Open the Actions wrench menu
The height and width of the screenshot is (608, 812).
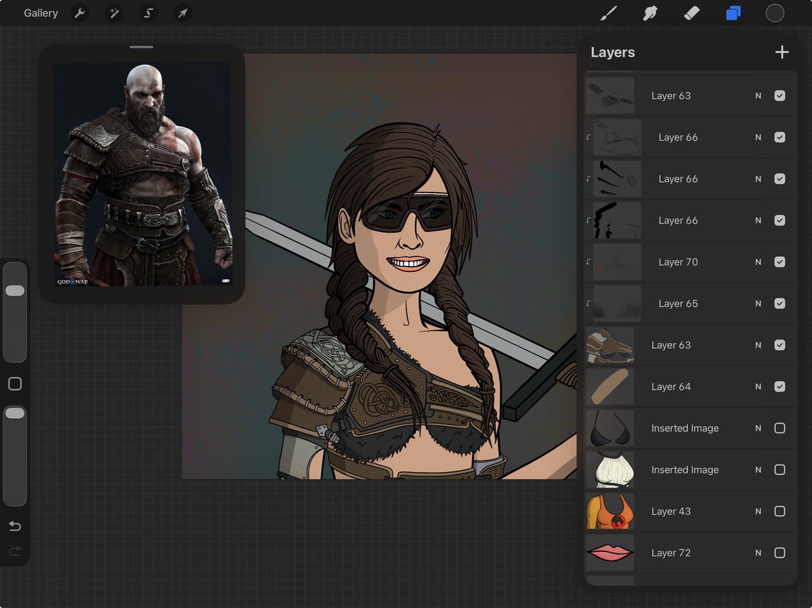[79, 13]
